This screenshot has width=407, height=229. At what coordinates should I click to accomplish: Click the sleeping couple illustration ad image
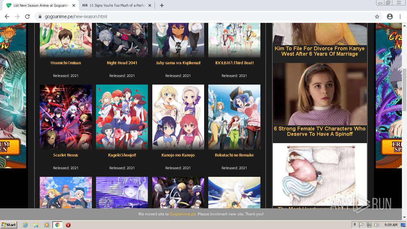pyautogui.click(x=320, y=174)
